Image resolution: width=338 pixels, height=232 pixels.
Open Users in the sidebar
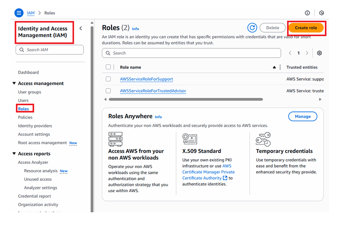click(x=23, y=101)
